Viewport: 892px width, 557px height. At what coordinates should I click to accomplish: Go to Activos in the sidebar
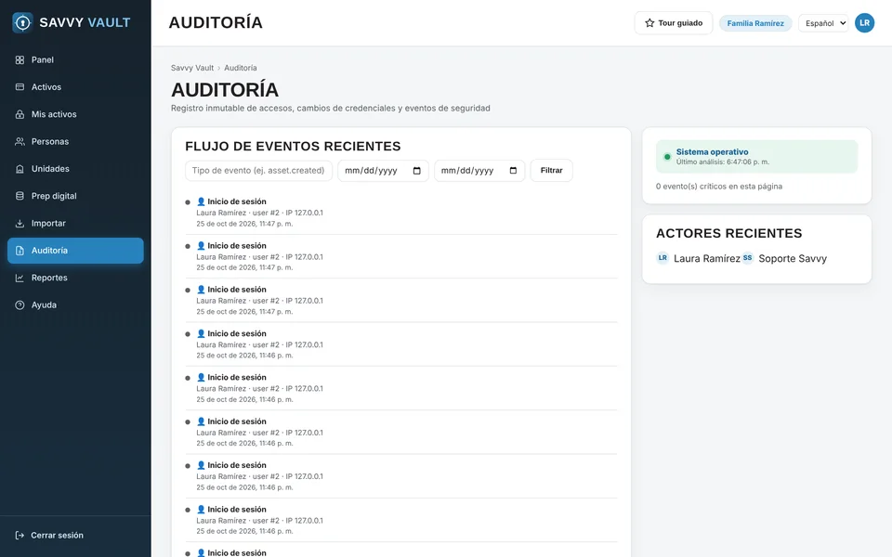(75, 87)
